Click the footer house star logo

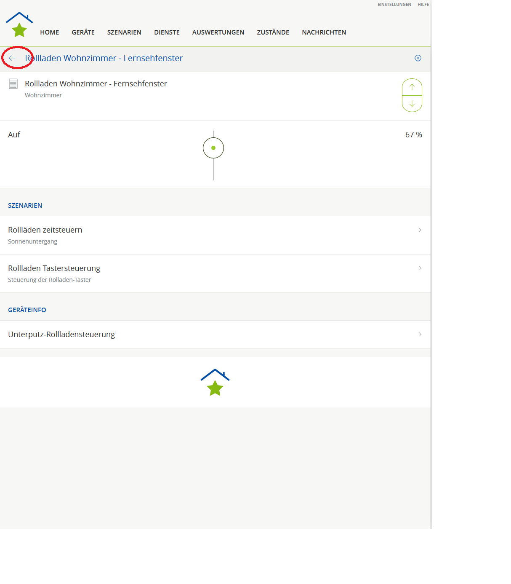tap(215, 382)
